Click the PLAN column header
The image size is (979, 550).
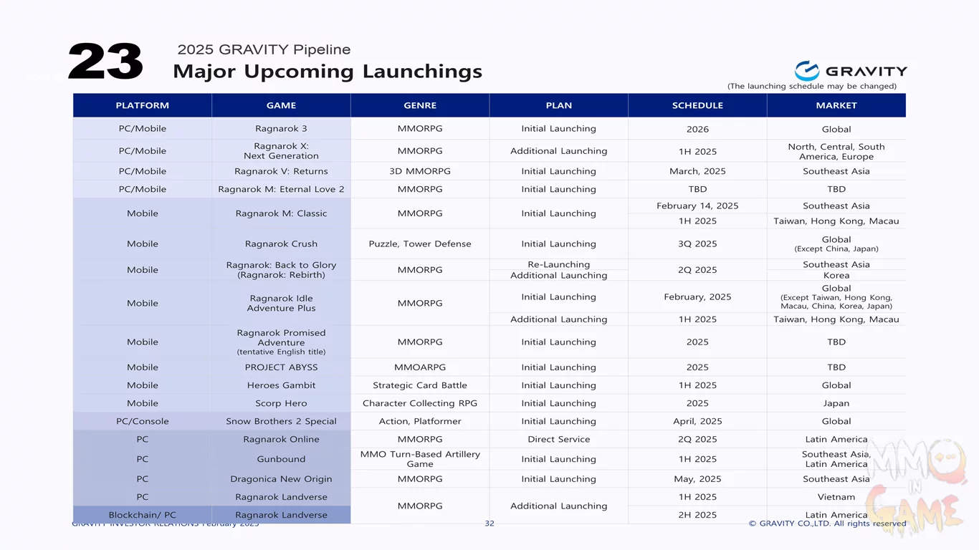(x=559, y=105)
